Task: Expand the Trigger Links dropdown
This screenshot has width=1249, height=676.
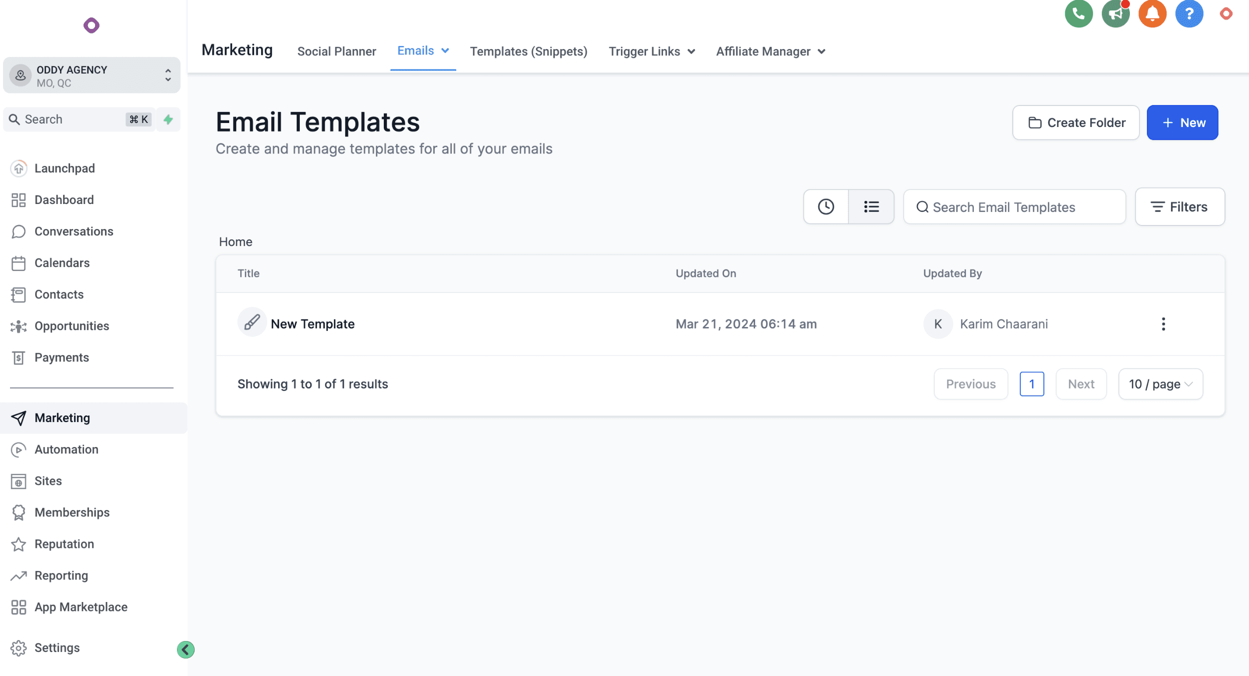Action: click(x=652, y=51)
